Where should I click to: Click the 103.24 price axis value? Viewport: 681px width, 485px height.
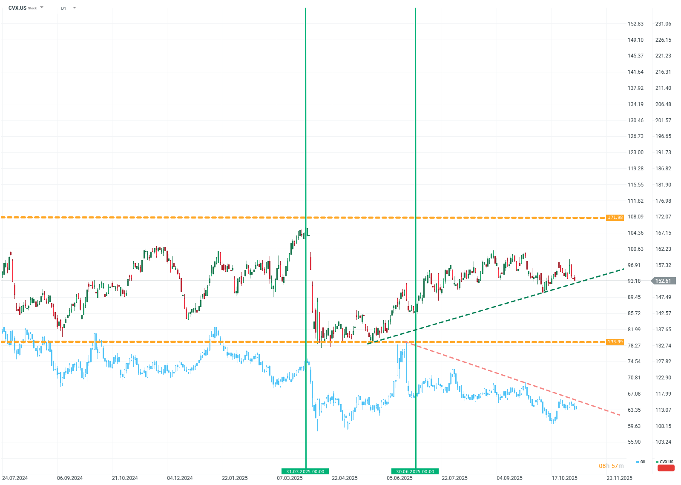pyautogui.click(x=663, y=442)
